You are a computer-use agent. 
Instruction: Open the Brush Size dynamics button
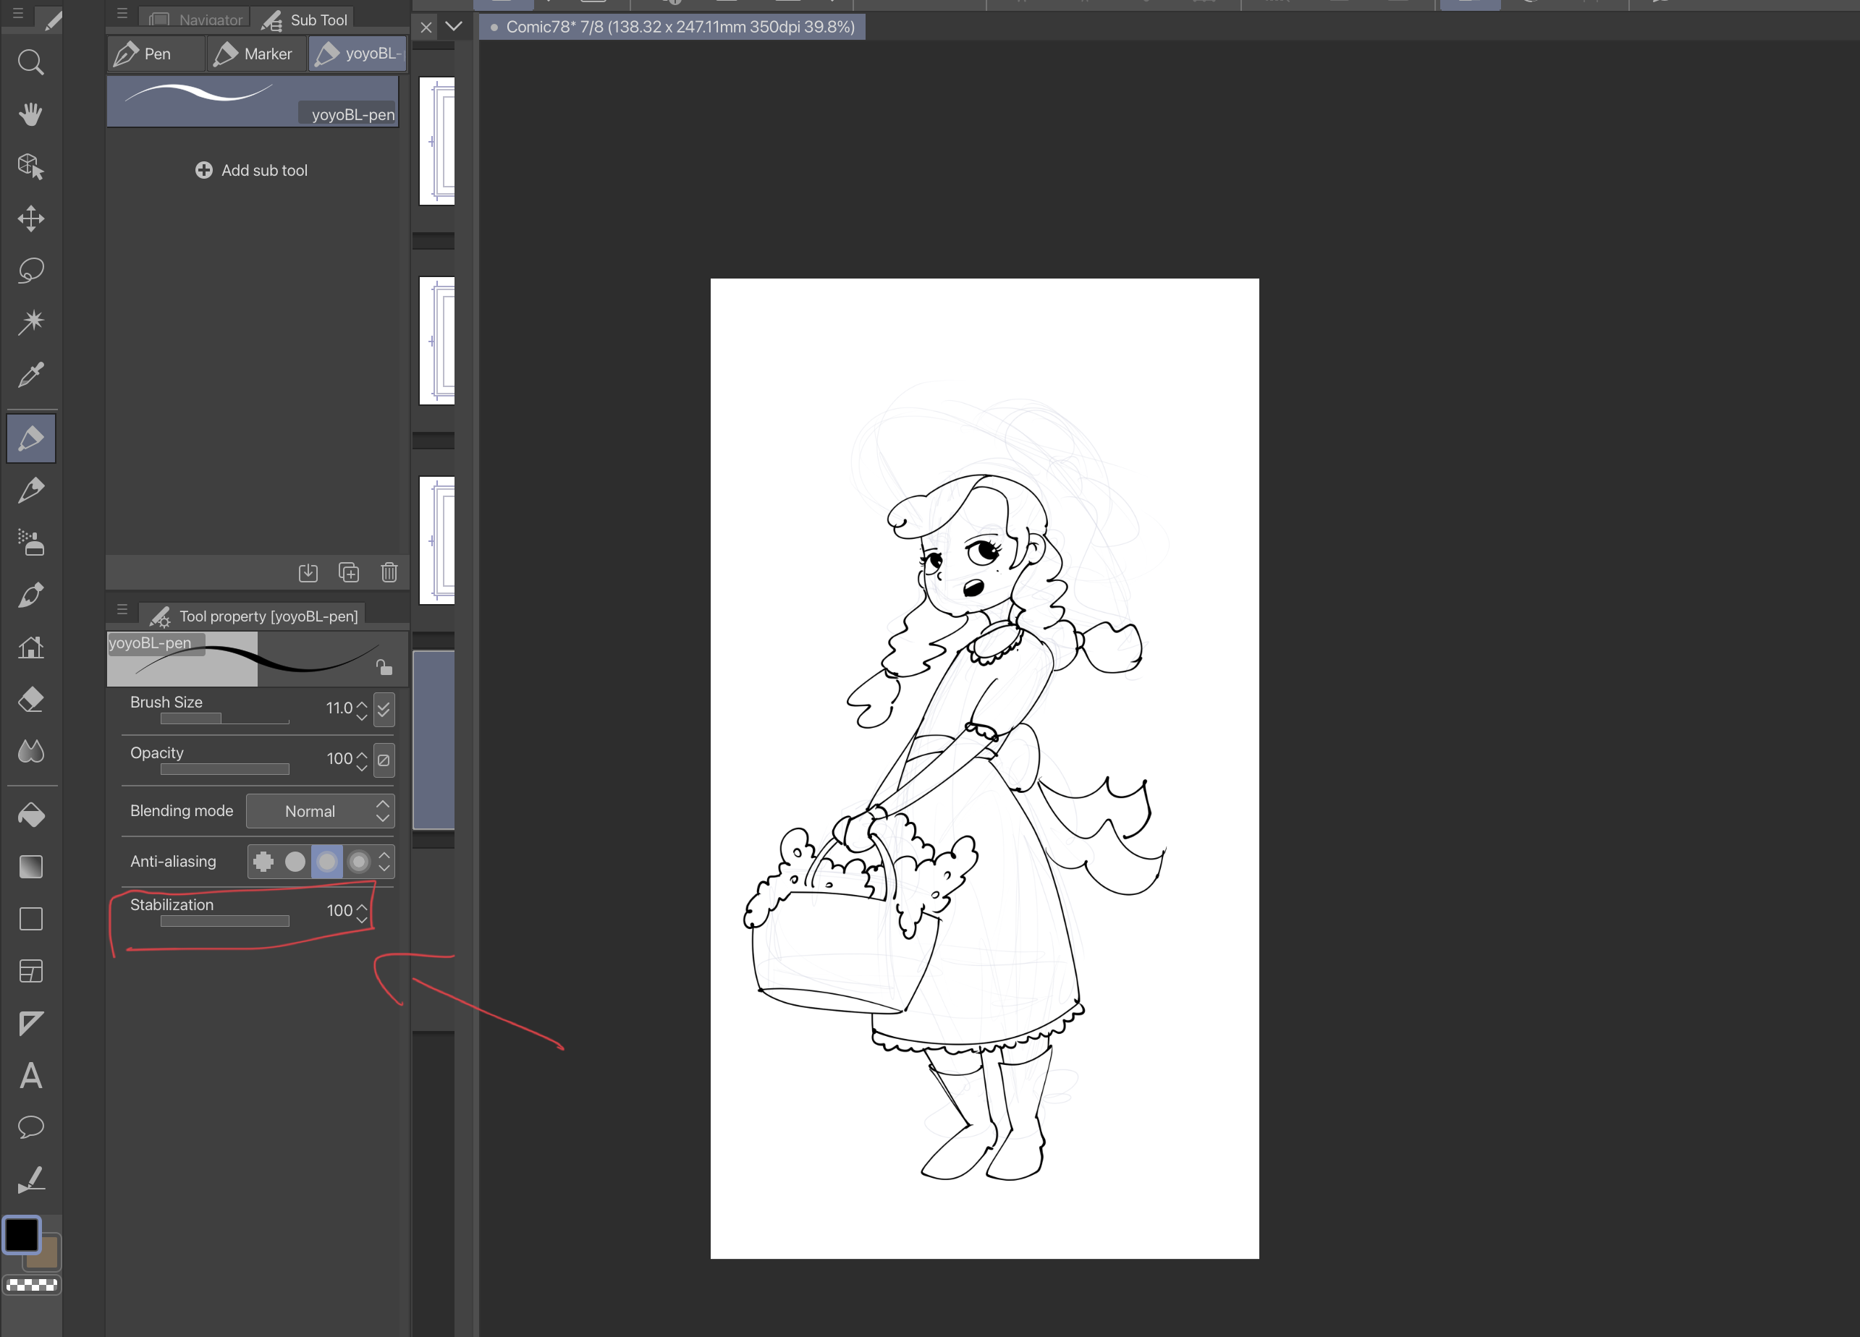click(383, 709)
